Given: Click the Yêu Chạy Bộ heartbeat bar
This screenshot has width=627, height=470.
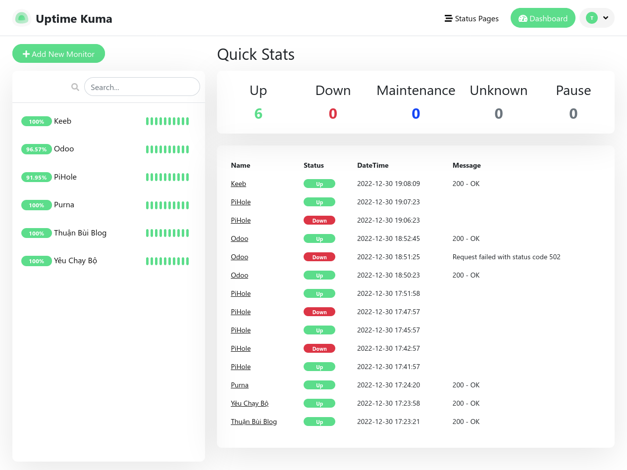Looking at the screenshot, I should pyautogui.click(x=167, y=261).
